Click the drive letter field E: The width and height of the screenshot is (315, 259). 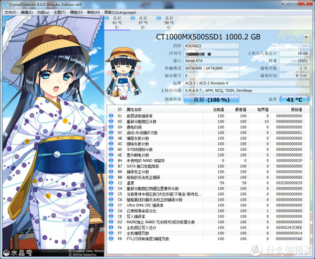click(x=212, y=76)
